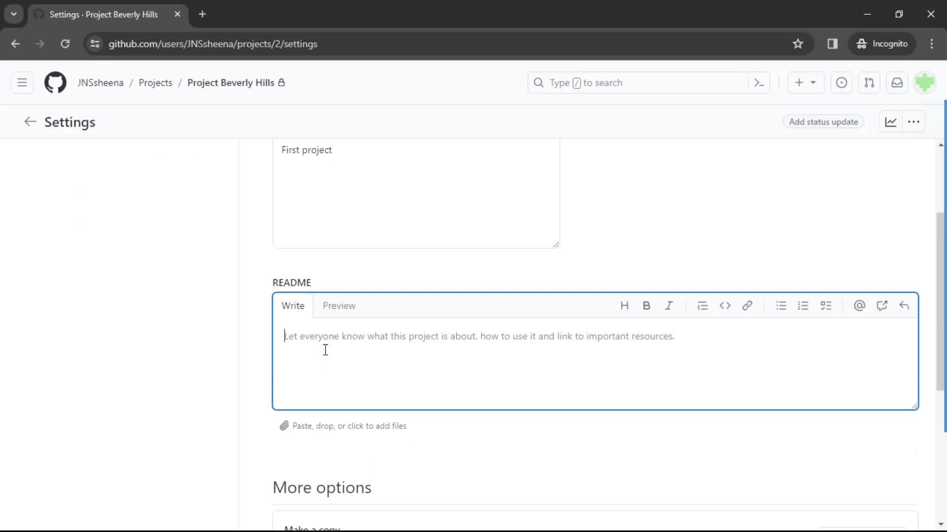Click the Heading formatting icon
The width and height of the screenshot is (947, 532).
click(x=624, y=305)
